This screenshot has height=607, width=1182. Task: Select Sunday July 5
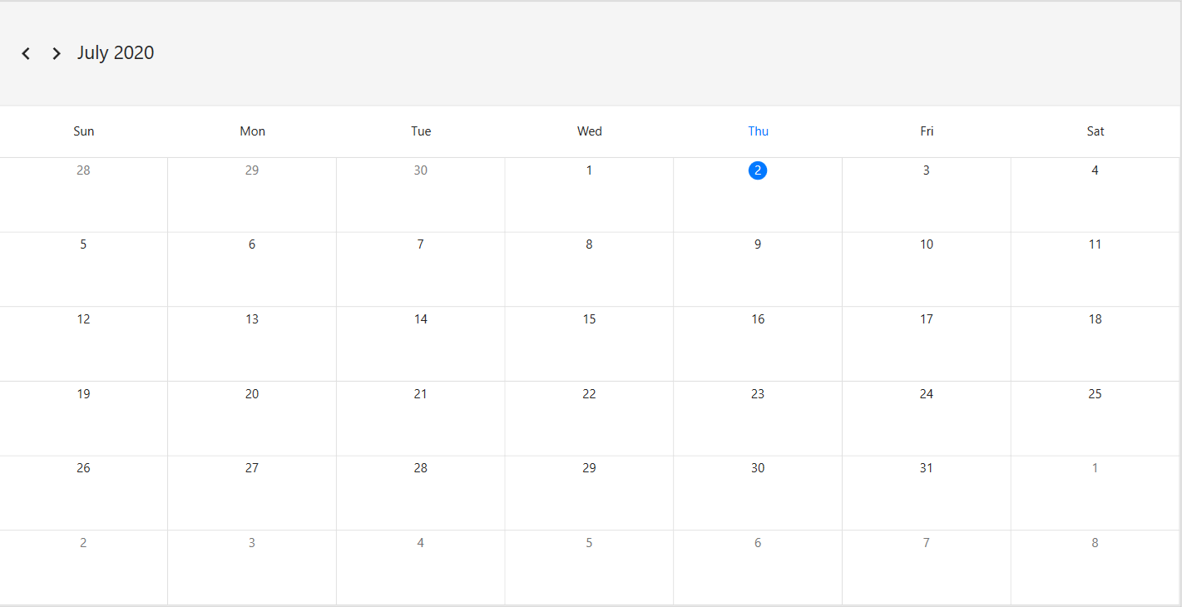[83, 269]
